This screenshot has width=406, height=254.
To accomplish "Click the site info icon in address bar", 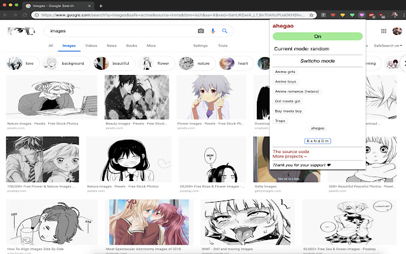I will click(37, 15).
